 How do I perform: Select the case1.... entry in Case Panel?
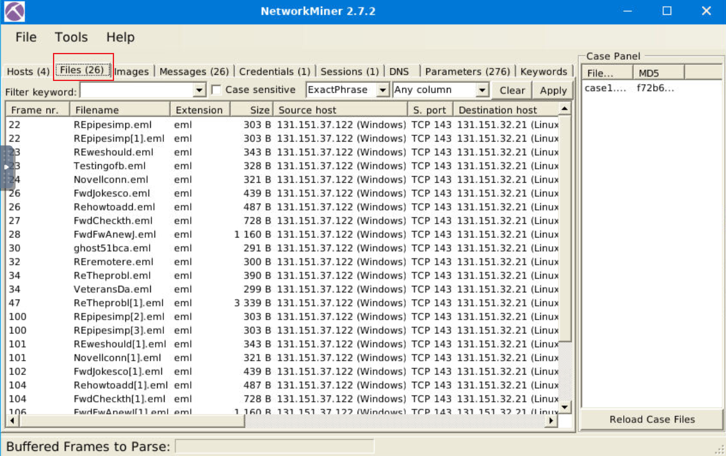pyautogui.click(x=604, y=88)
